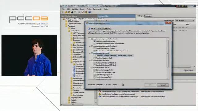Screen dimensions: 198x111
Task: Click the Resolve Dependencies dialog title icon
Action: pyautogui.click(x=87, y=23)
